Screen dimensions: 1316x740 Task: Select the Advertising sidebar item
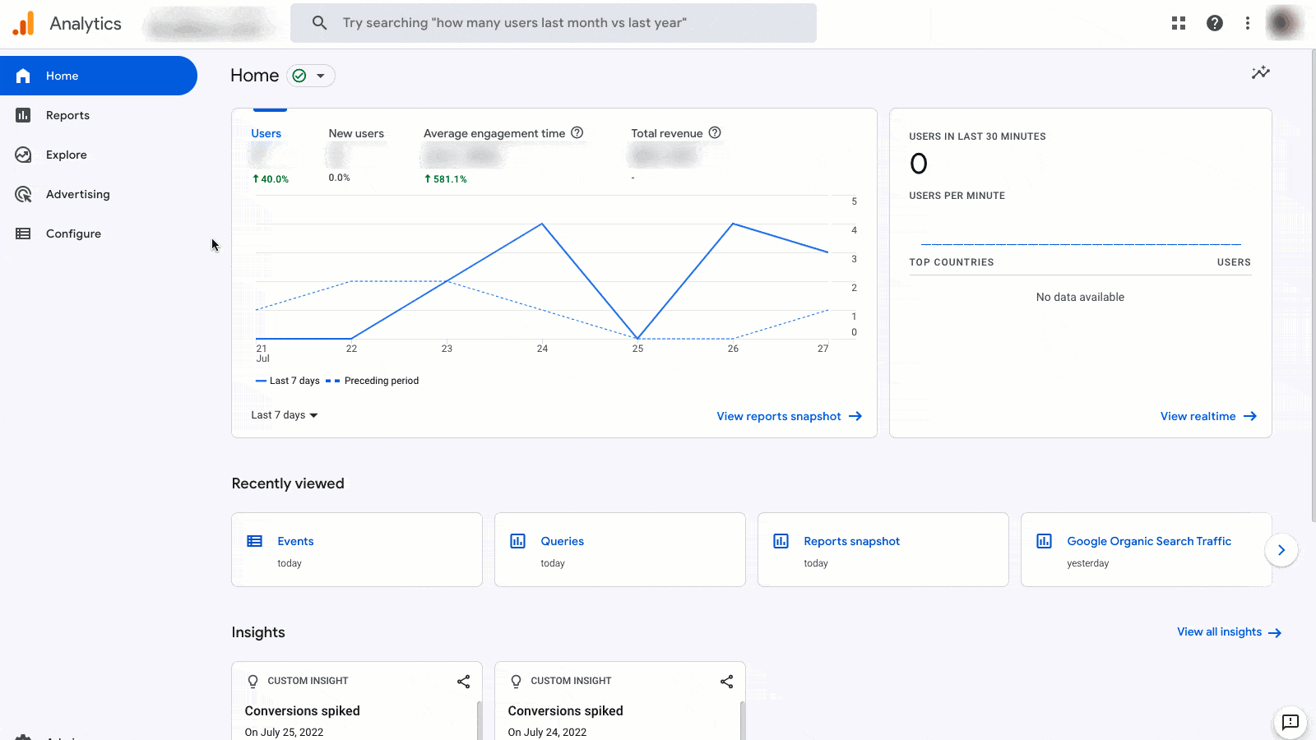[x=77, y=194]
